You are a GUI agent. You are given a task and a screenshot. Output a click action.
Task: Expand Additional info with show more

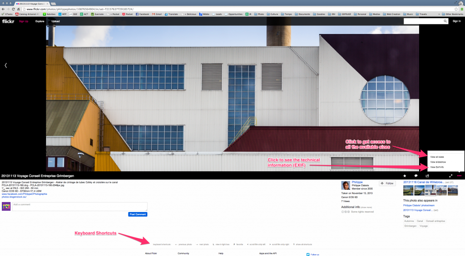click(366, 208)
